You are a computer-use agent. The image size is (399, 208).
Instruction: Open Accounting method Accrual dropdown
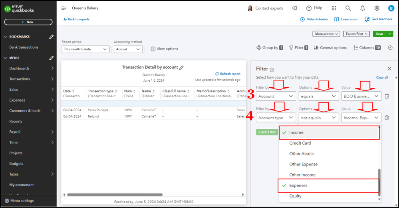point(128,49)
